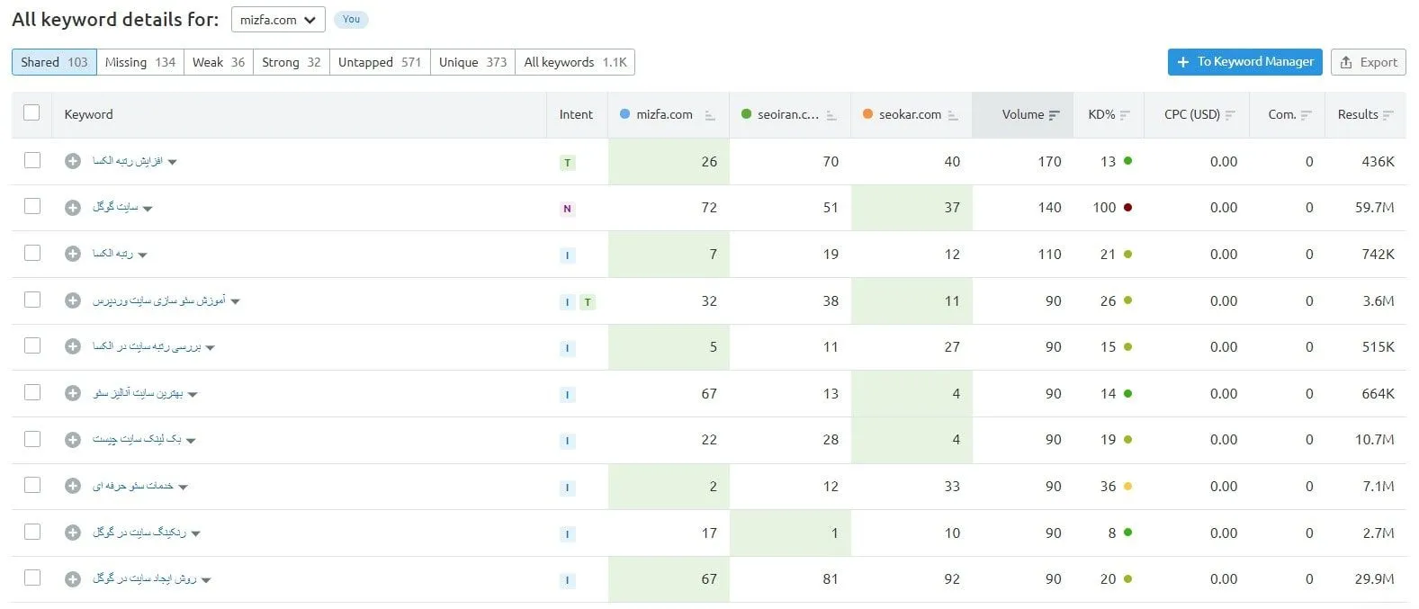Click the Export button

(1369, 62)
